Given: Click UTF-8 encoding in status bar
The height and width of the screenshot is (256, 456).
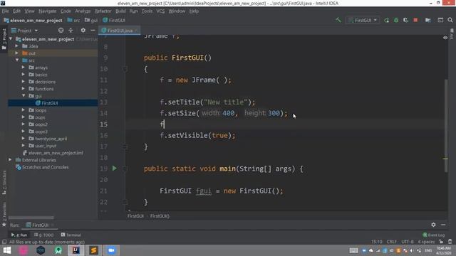Looking at the screenshot, I should pos(408,242).
